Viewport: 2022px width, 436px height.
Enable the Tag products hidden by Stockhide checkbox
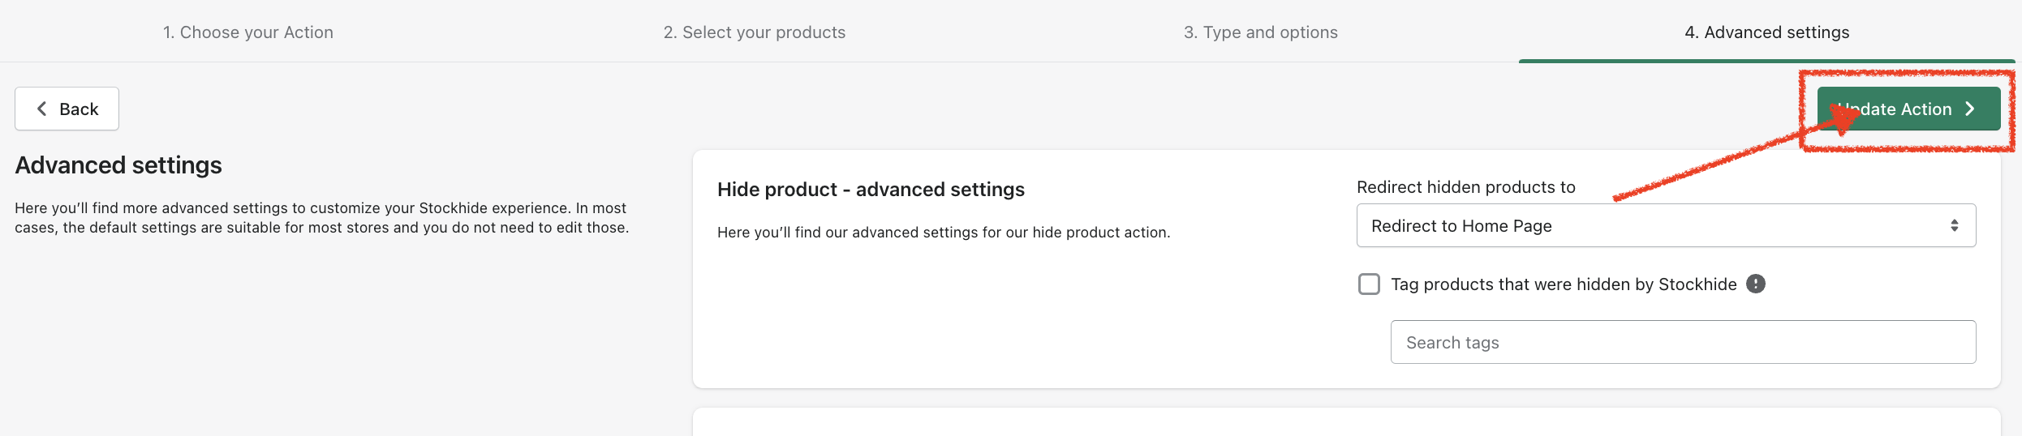tap(1369, 284)
